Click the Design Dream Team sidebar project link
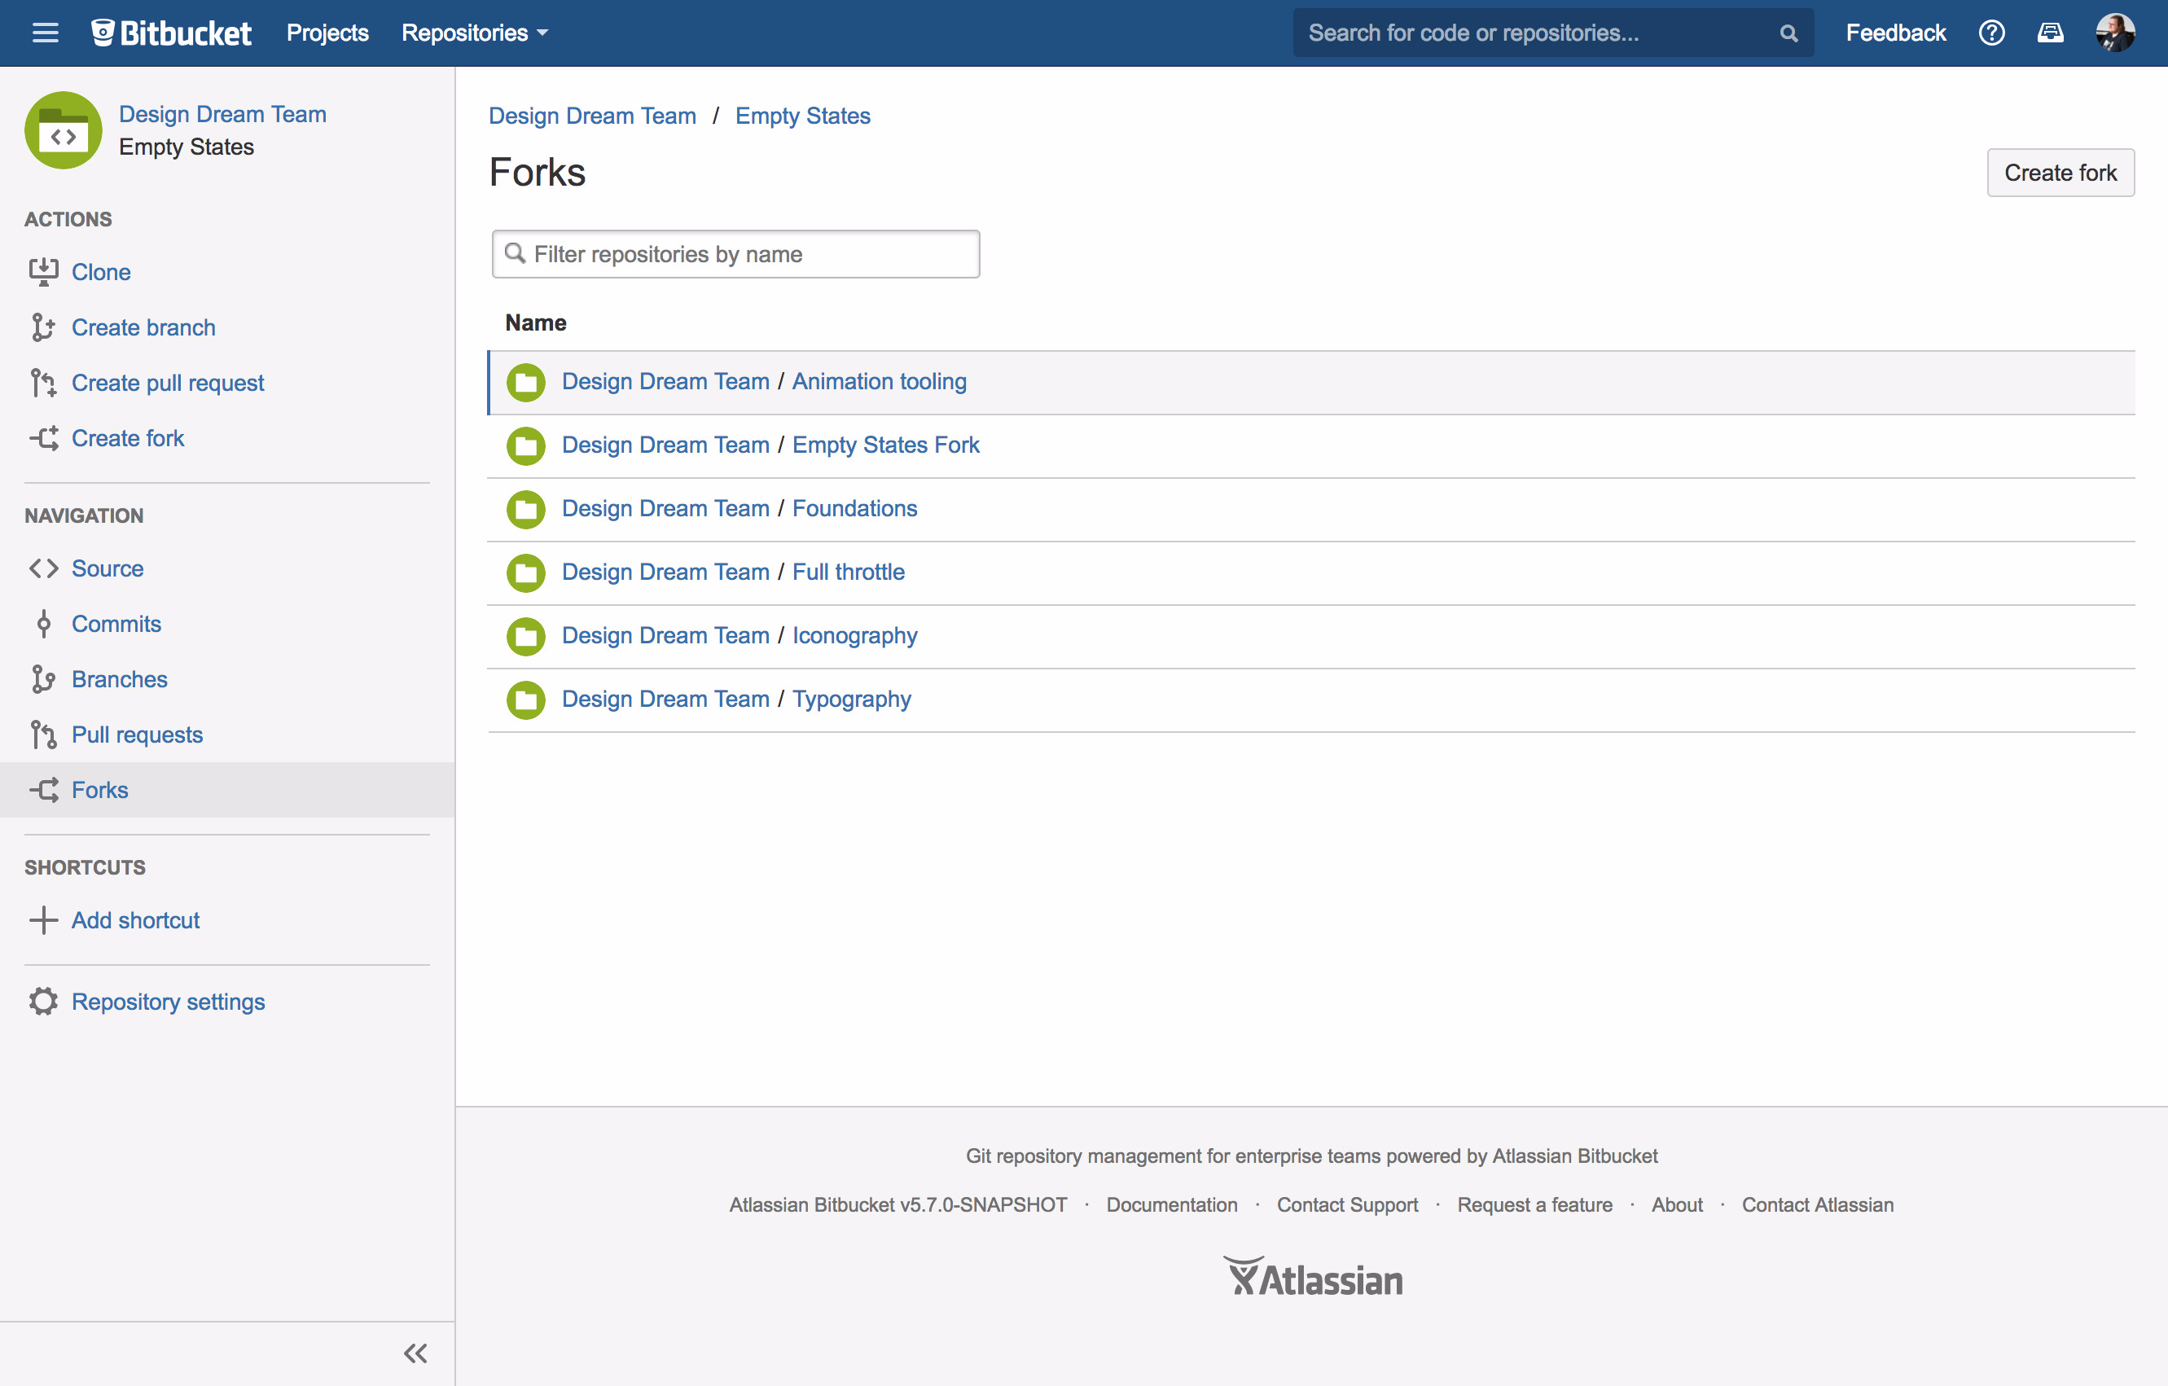The width and height of the screenshot is (2168, 1386). pyautogui.click(x=222, y=114)
